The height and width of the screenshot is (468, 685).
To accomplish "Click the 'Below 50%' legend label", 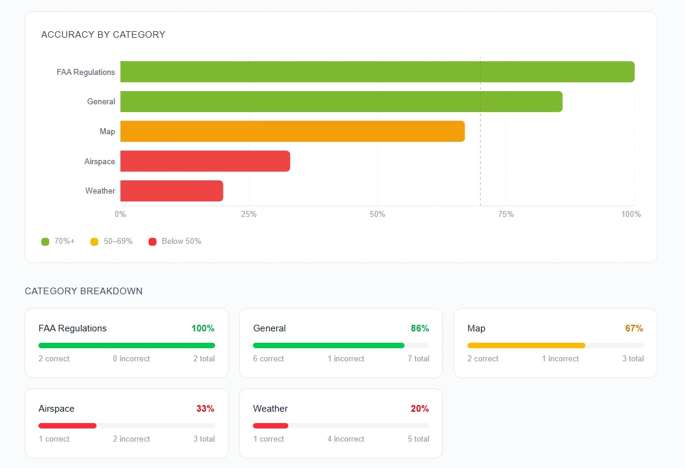I will [182, 241].
